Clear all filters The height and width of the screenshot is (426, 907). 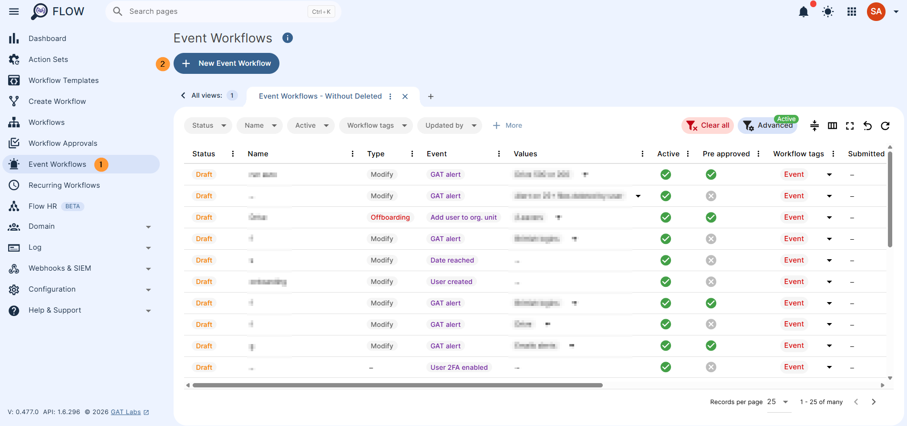[x=708, y=125]
